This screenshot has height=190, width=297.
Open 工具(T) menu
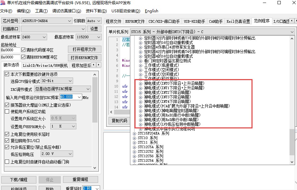41,11
